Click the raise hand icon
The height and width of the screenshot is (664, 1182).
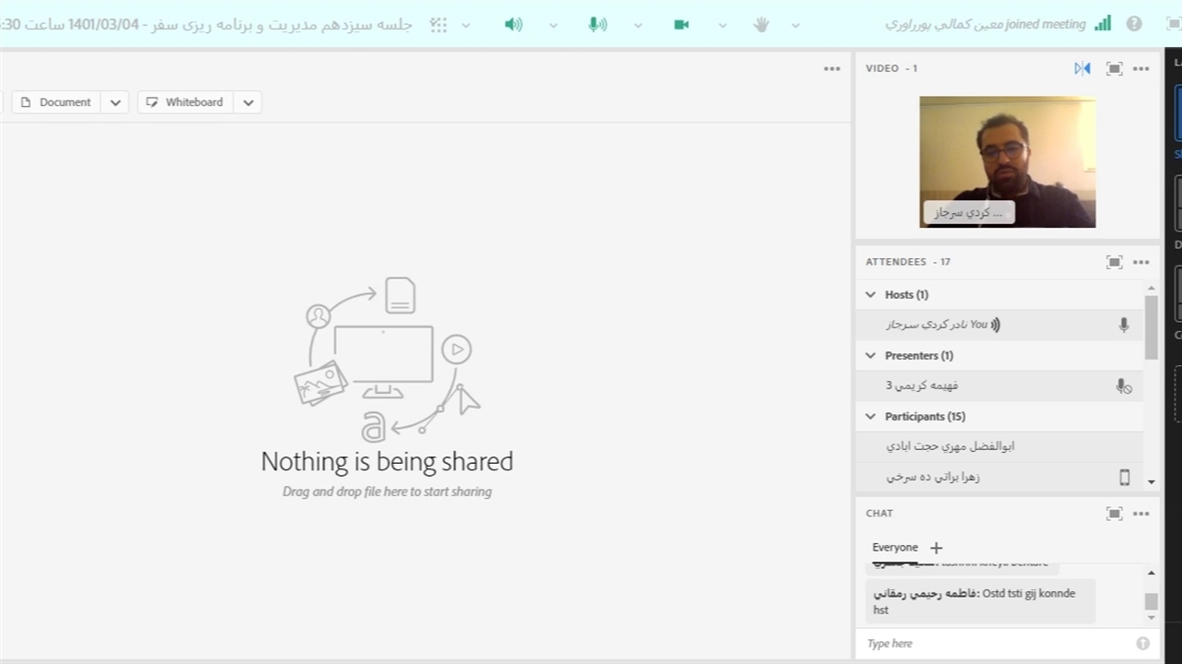[x=761, y=25]
